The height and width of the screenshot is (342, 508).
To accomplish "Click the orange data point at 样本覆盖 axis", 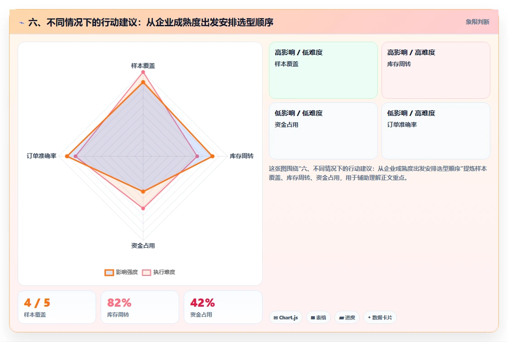I will [143, 82].
